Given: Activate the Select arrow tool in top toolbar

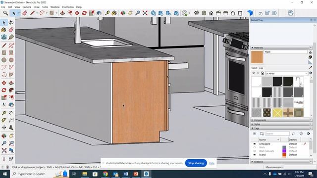Looking at the screenshot, I should [14, 13].
